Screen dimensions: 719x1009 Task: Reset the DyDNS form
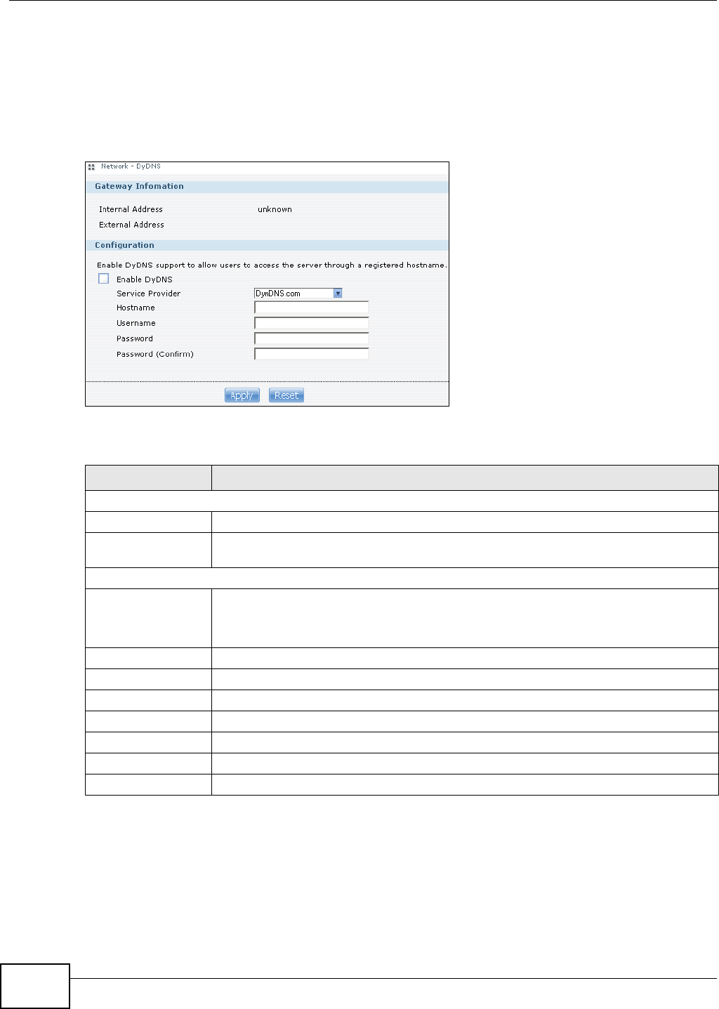[x=286, y=395]
